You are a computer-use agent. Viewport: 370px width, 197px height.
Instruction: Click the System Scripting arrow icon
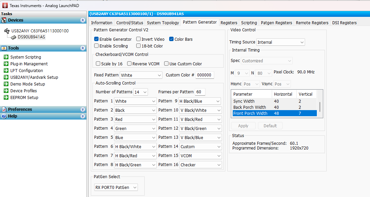pyautogui.click(x=6, y=57)
